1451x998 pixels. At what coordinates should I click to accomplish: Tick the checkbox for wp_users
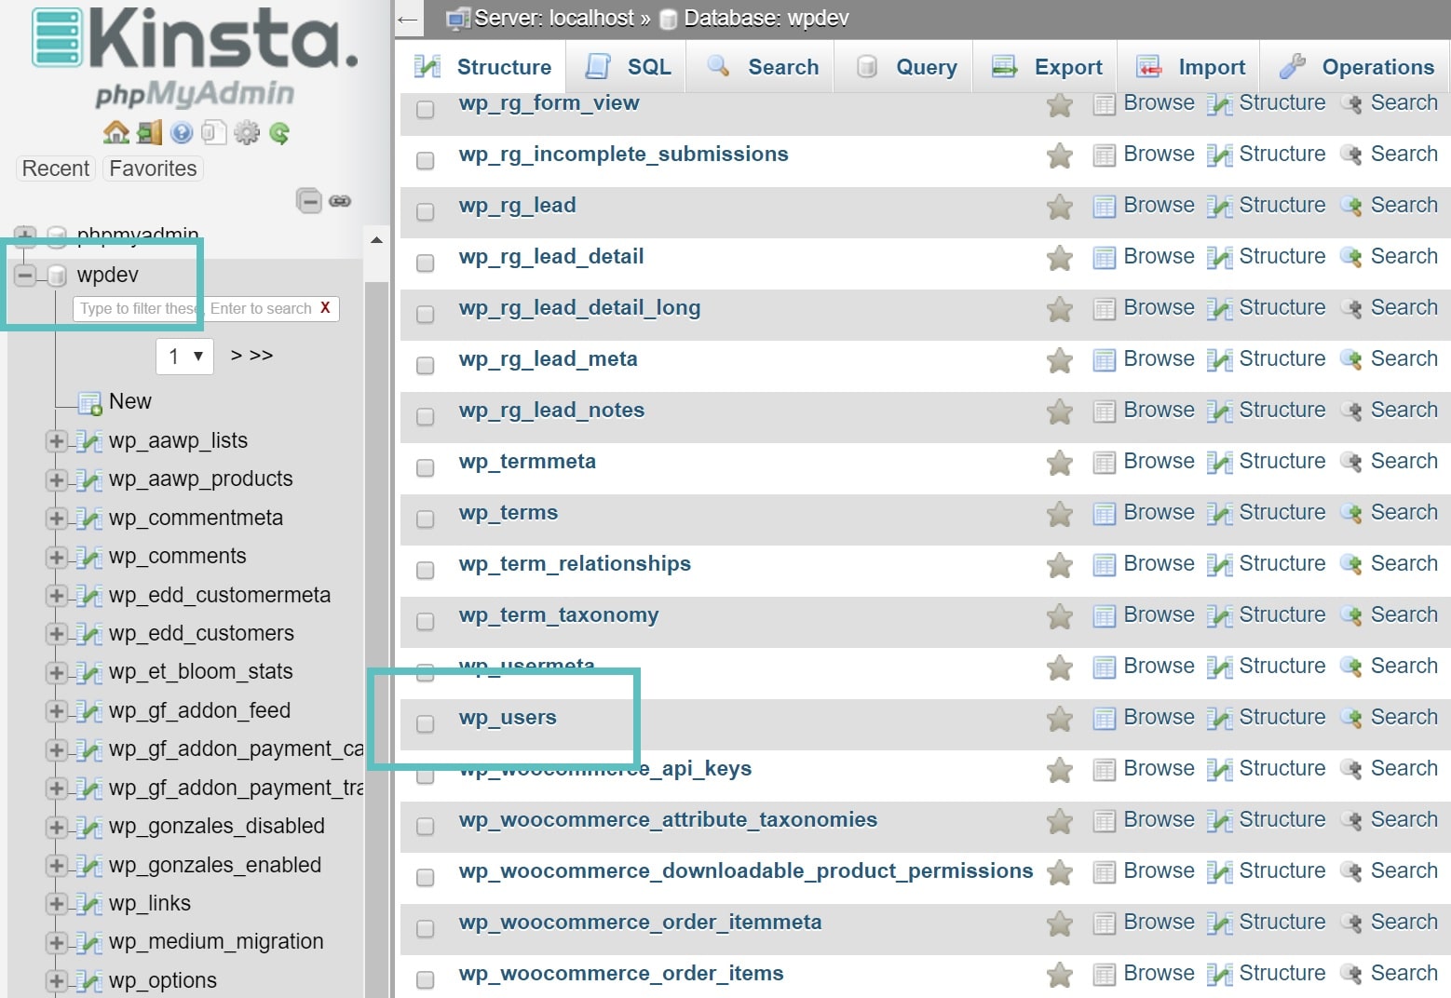[425, 723]
